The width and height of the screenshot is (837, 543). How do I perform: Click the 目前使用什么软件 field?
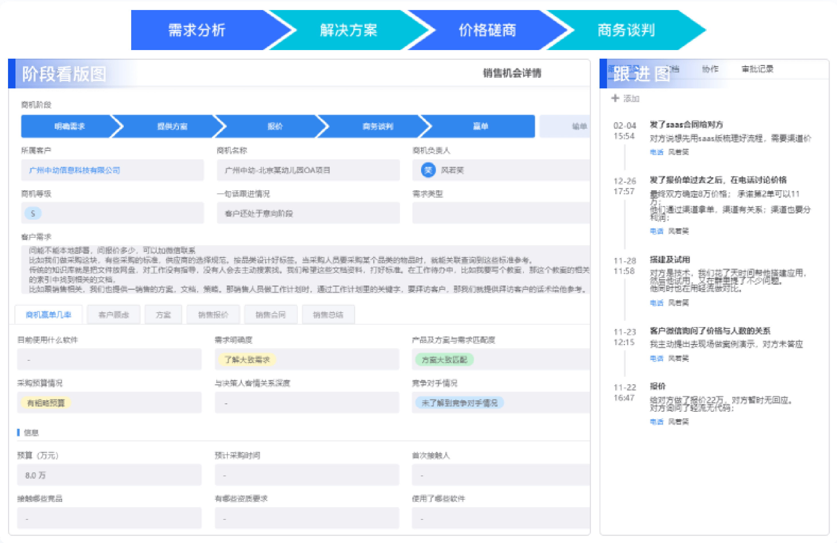(x=109, y=359)
